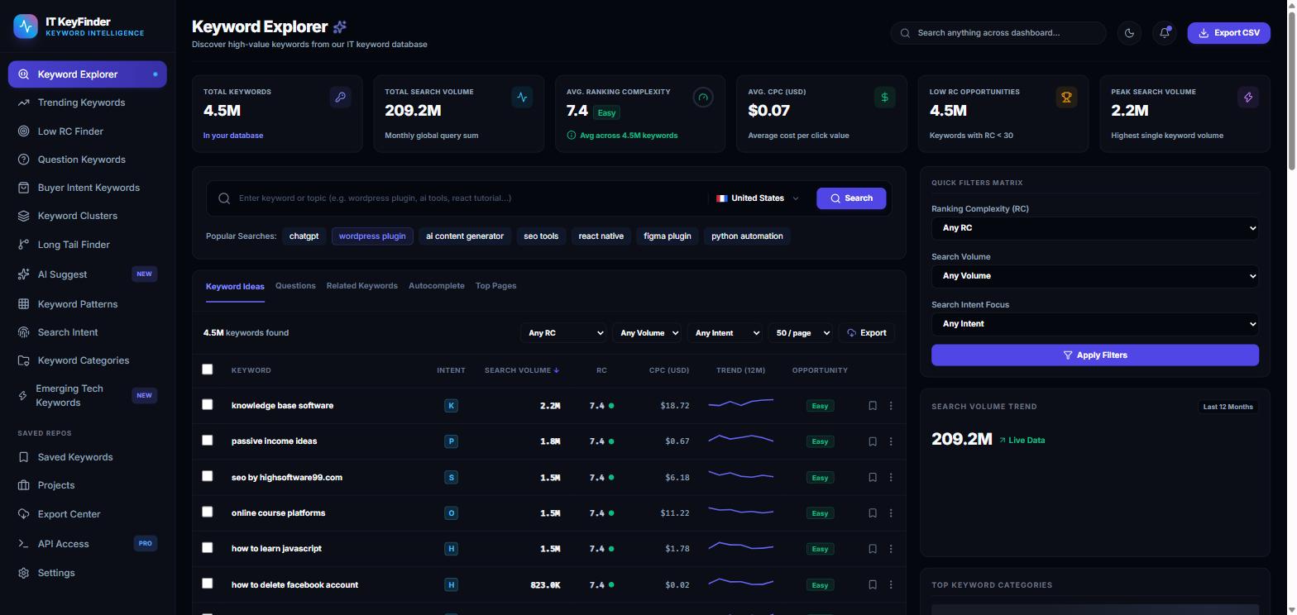Viewport: 1297px width, 615px height.
Task: Bookmark the knowledge base software keyword
Action: pos(873,406)
